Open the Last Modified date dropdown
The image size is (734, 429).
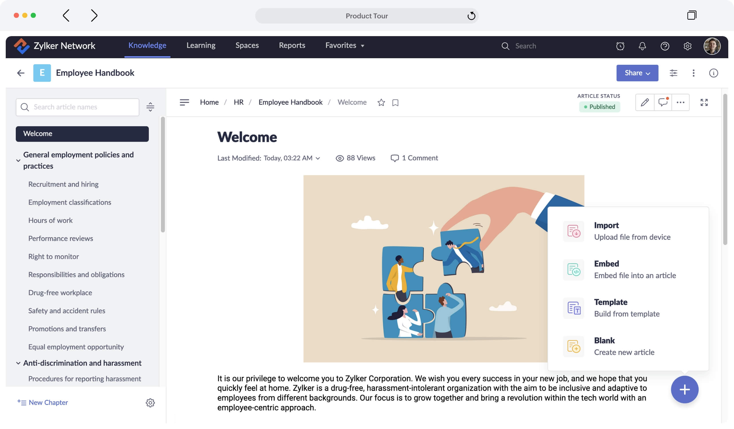coord(318,158)
